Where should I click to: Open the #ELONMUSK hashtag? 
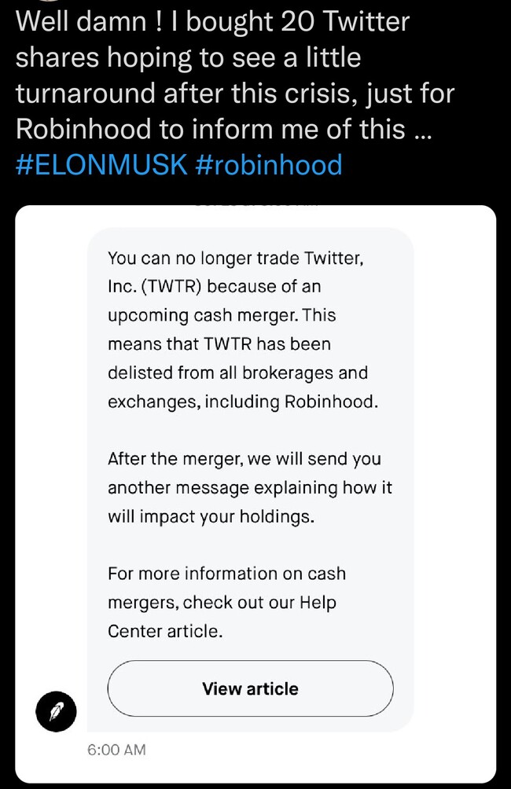(x=101, y=164)
